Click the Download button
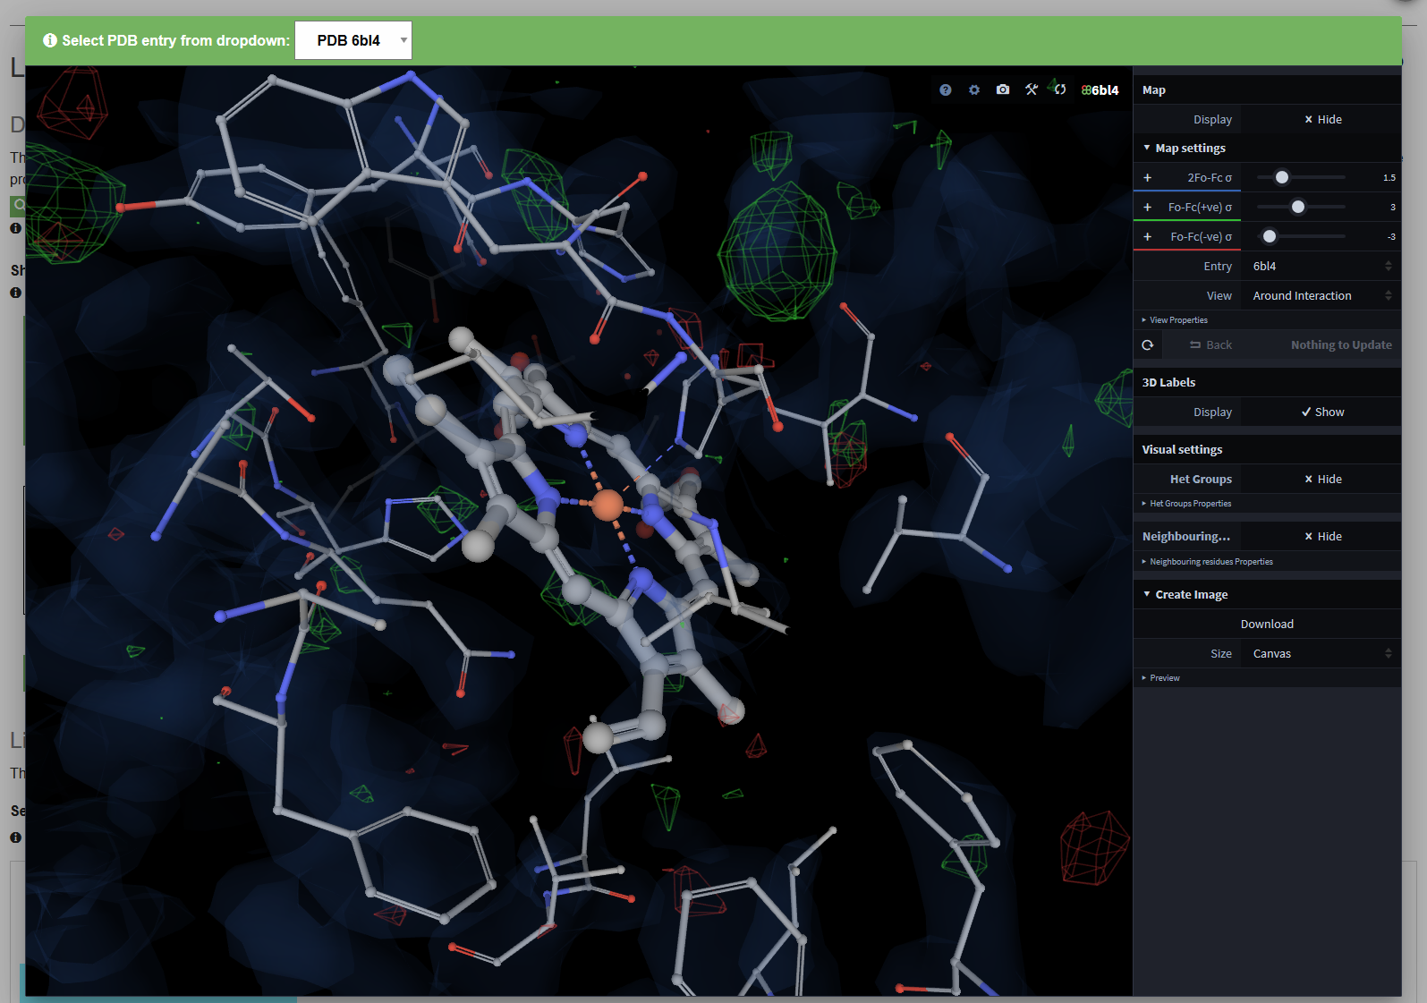This screenshot has height=1003, width=1427. coord(1267,625)
